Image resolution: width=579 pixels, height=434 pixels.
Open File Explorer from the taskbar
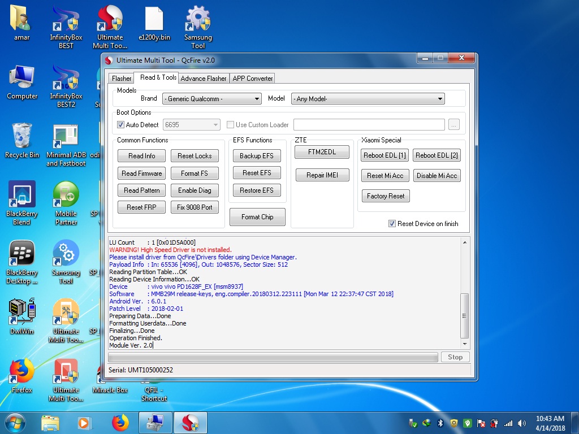(50, 423)
